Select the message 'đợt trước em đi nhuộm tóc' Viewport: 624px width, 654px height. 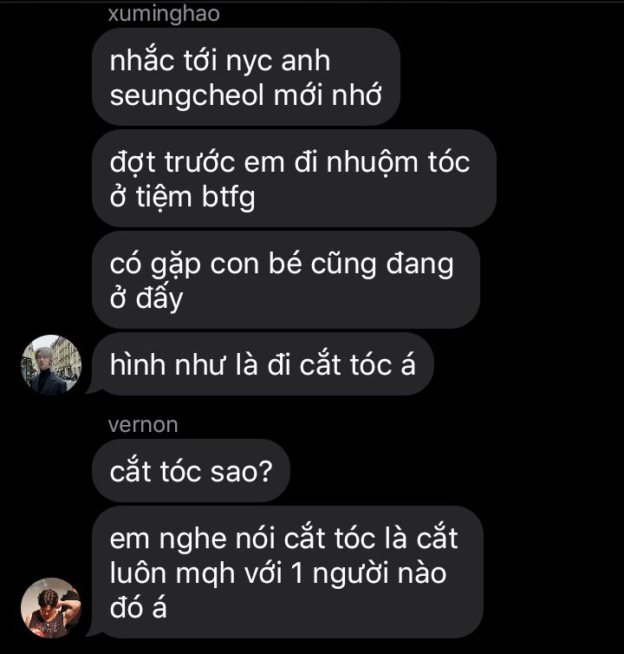294,179
